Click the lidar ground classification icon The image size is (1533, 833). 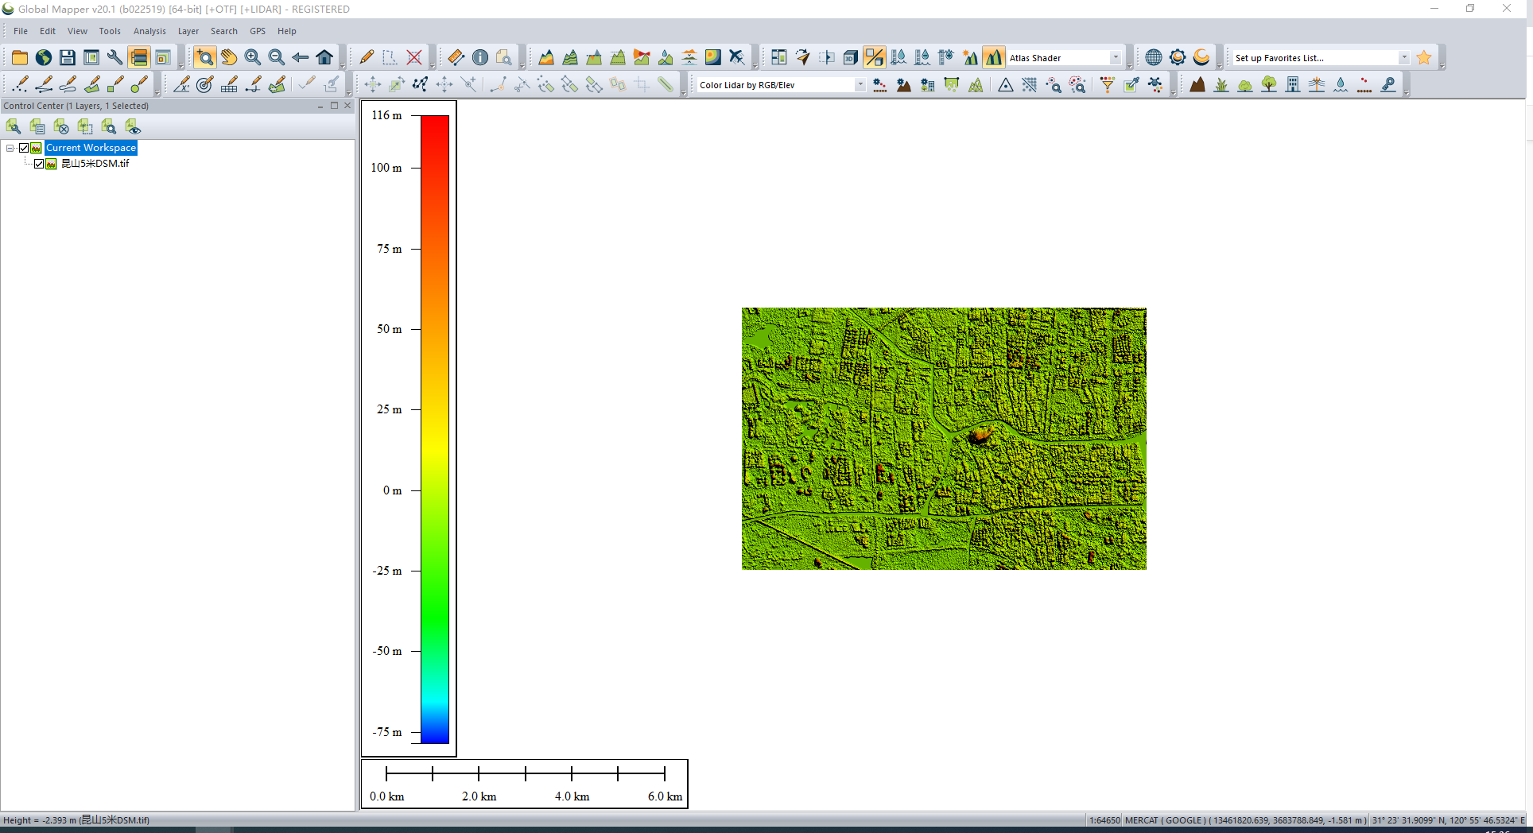(1197, 84)
